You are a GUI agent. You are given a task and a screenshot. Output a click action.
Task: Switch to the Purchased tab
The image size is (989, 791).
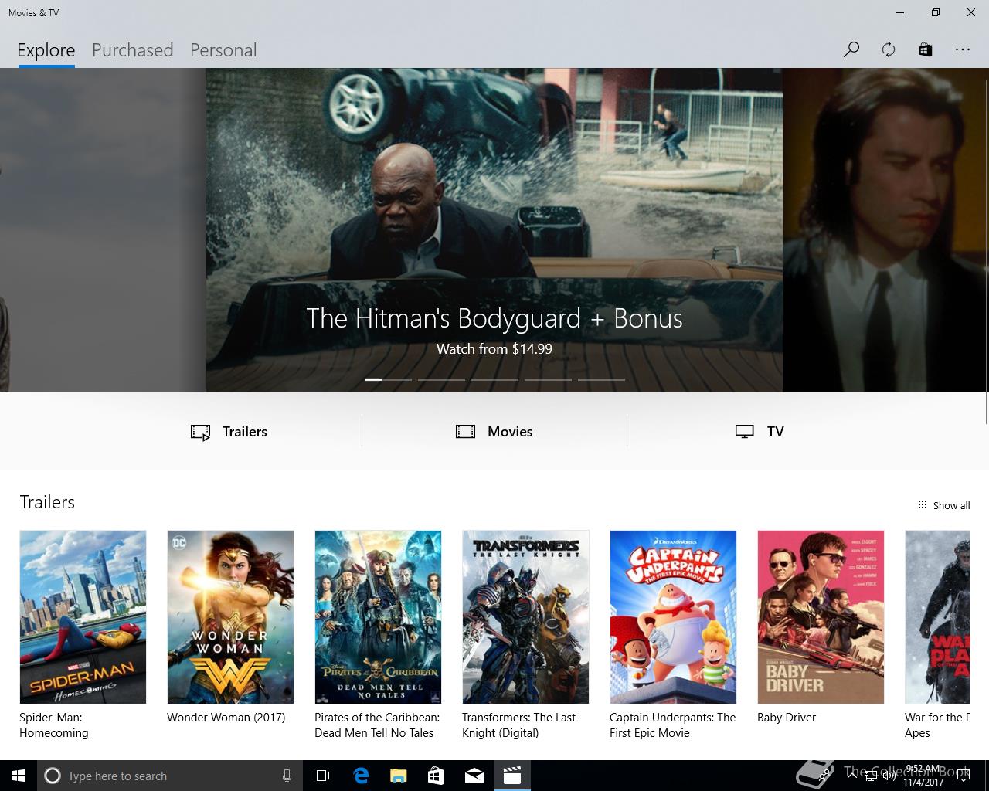pyautogui.click(x=132, y=50)
